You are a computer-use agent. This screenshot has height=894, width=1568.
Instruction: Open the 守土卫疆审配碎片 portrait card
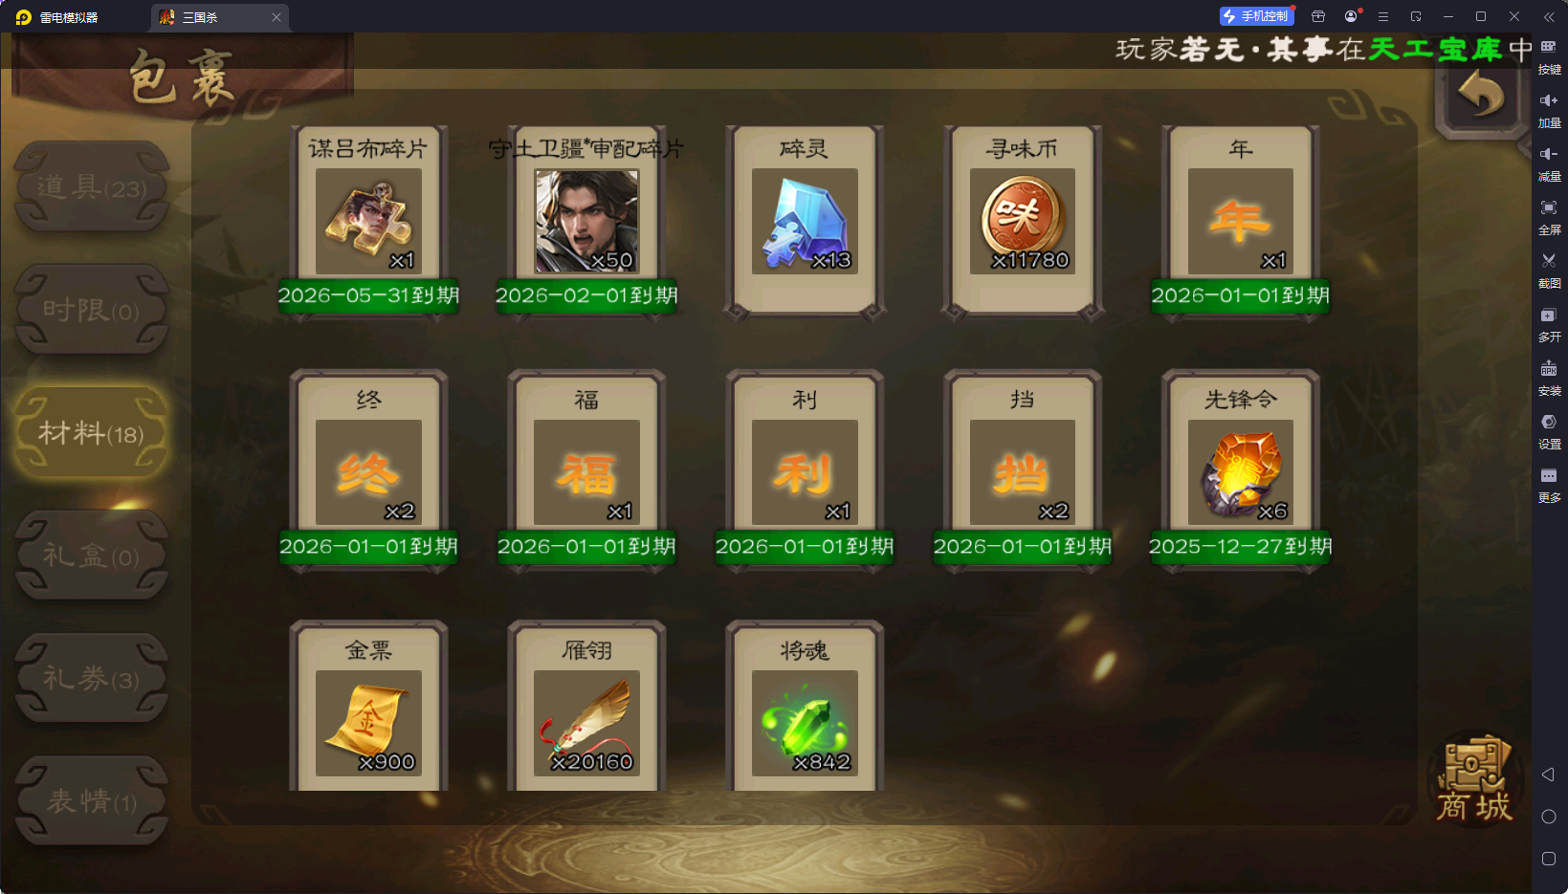pyautogui.click(x=586, y=222)
